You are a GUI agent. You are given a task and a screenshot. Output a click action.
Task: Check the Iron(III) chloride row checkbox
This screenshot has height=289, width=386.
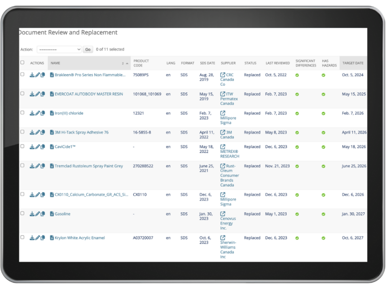tap(22, 112)
